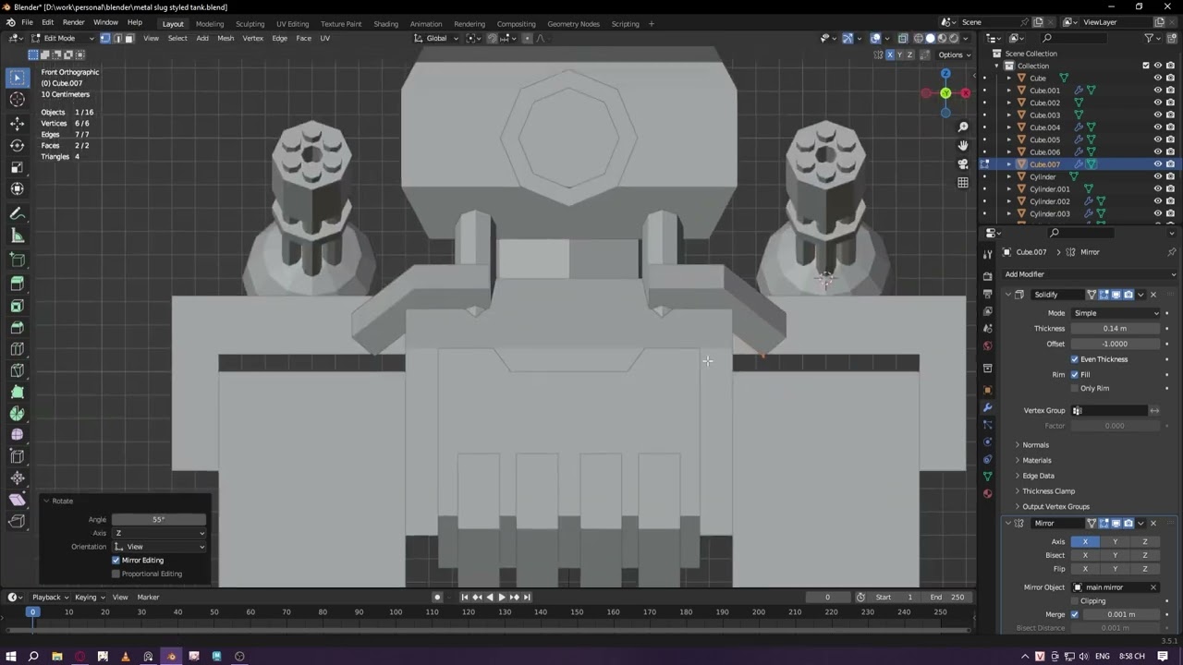Click the rotate Angle 55° field

pos(159,519)
